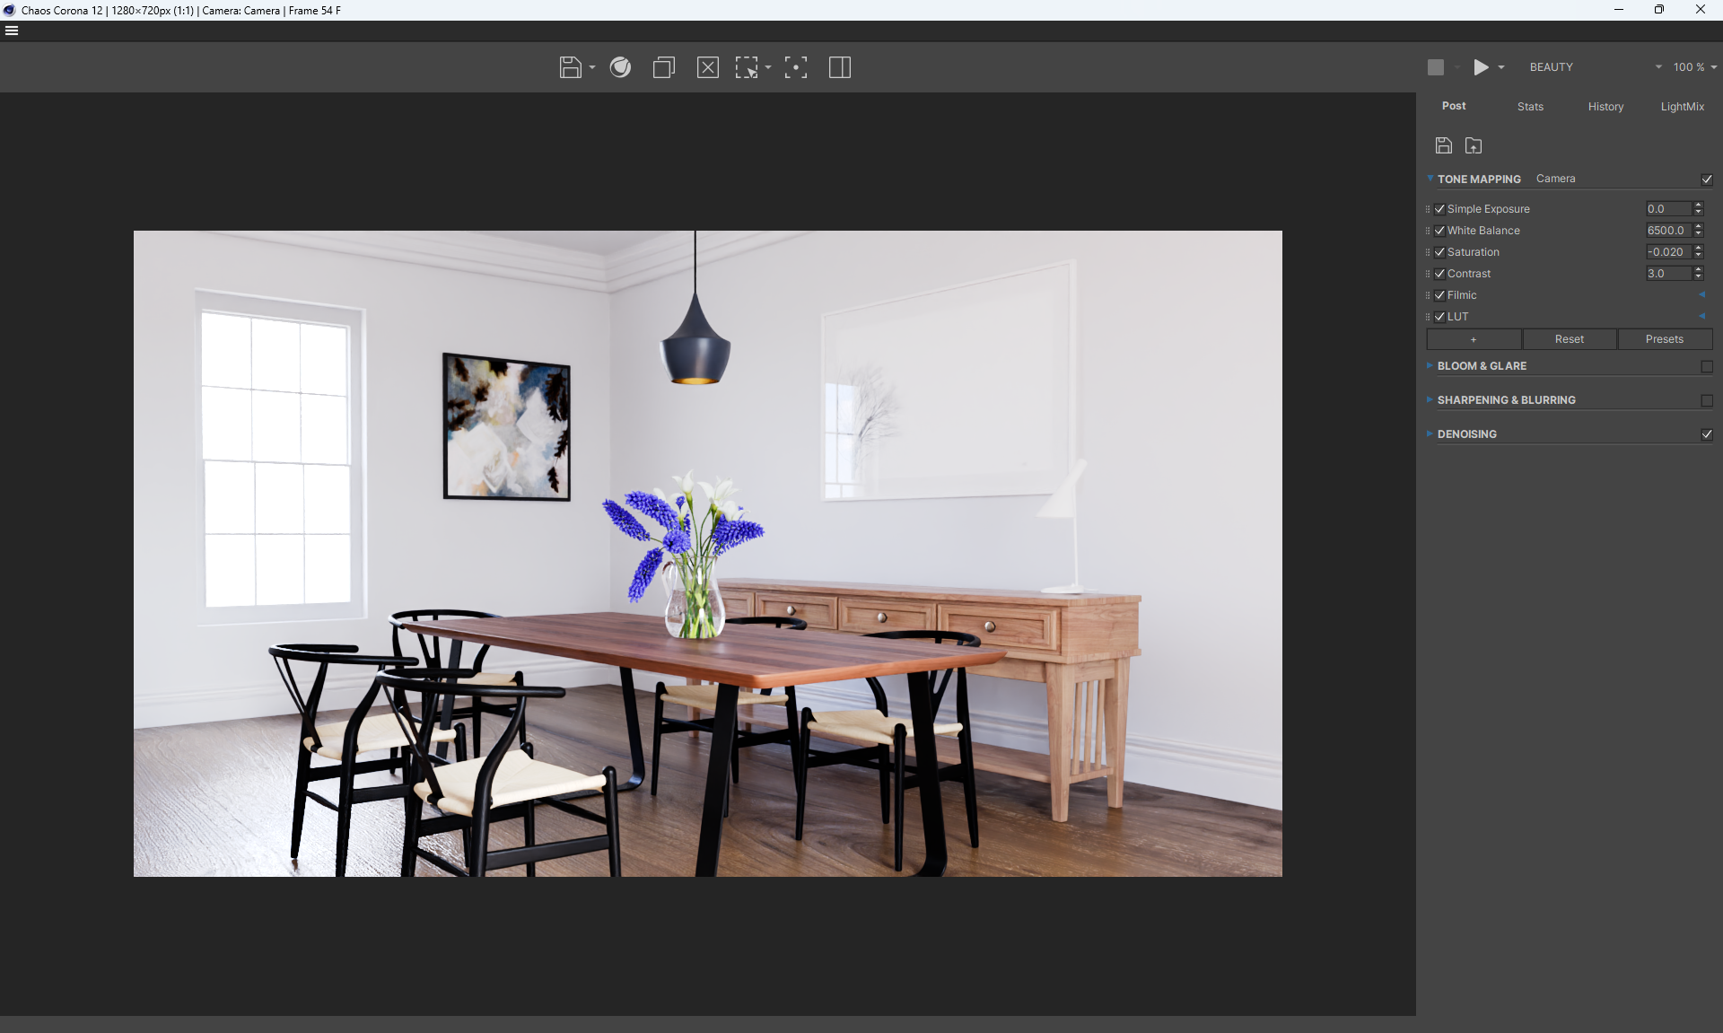The image size is (1723, 1033).
Task: Click the White Balance value field
Action: coord(1667,231)
